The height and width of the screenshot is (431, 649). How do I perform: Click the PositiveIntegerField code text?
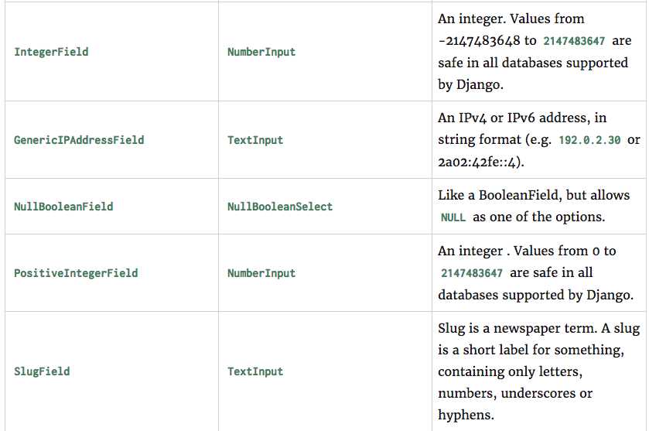[76, 273]
